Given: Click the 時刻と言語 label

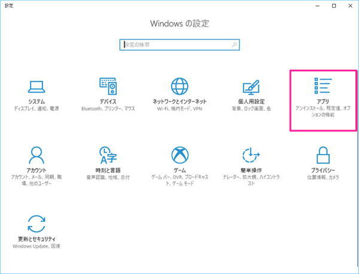Looking at the screenshot, I should coord(108,170).
